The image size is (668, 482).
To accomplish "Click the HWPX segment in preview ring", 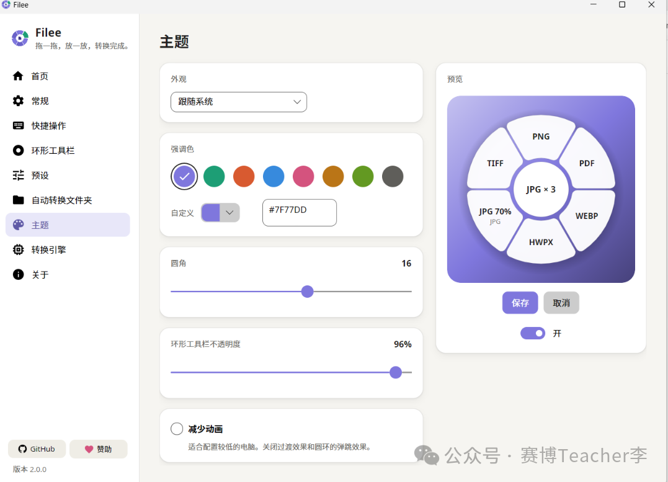I will (541, 242).
